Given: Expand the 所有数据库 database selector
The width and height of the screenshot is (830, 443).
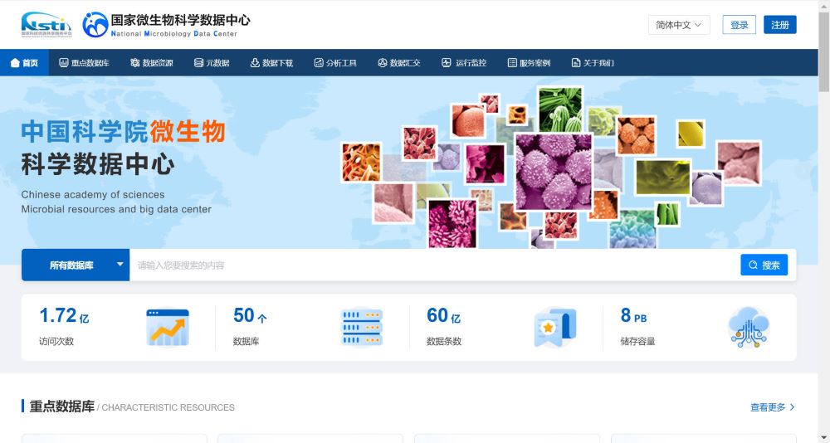Looking at the screenshot, I should click(76, 265).
